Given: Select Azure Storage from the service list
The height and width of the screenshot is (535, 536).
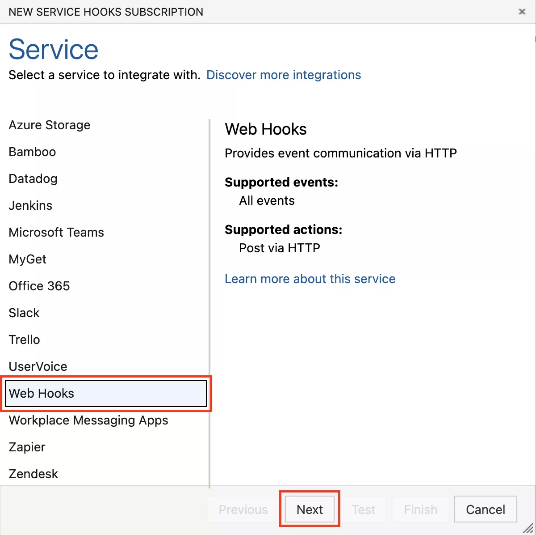Looking at the screenshot, I should pos(50,125).
